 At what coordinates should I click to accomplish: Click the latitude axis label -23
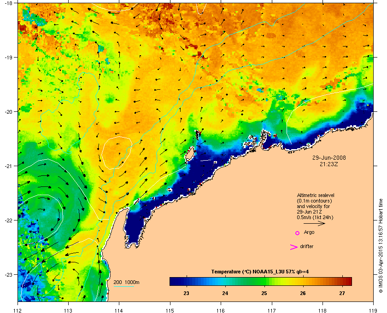click(x=8, y=274)
